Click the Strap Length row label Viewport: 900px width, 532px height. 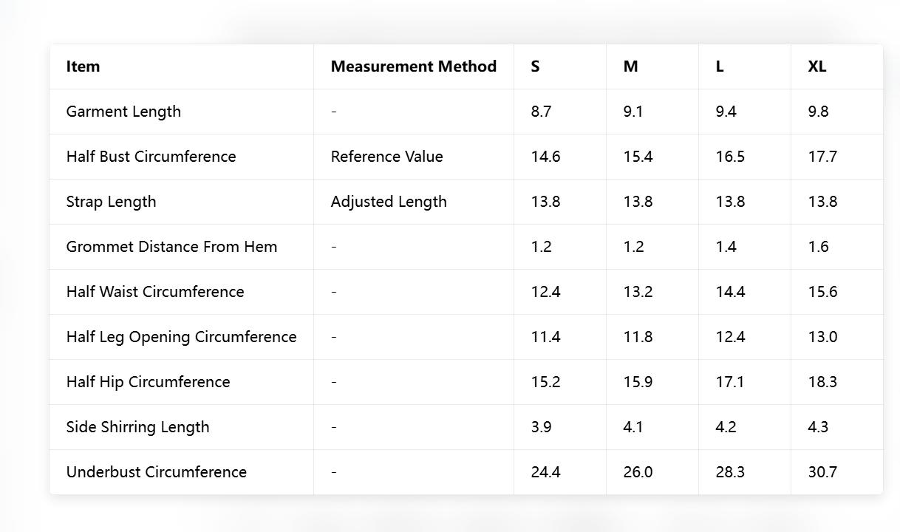[x=111, y=202]
